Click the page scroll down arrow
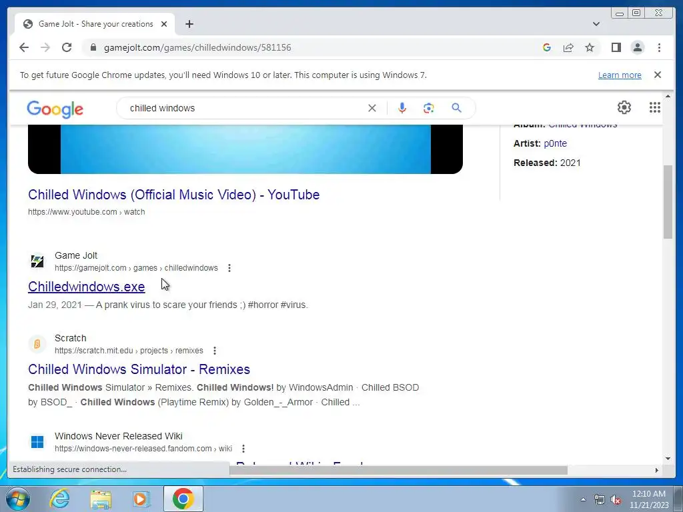The image size is (683, 512). coord(668,459)
